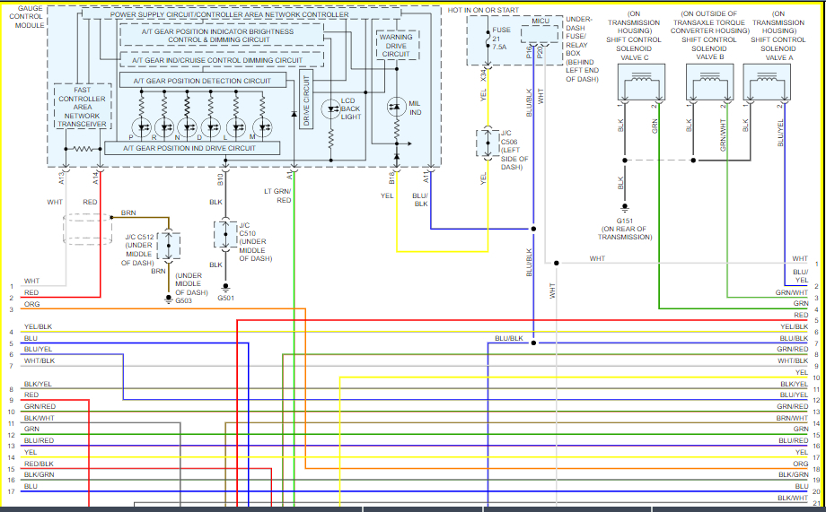Select the Gauge Control Module title text
This screenshot has height=512, width=826.
24,16
